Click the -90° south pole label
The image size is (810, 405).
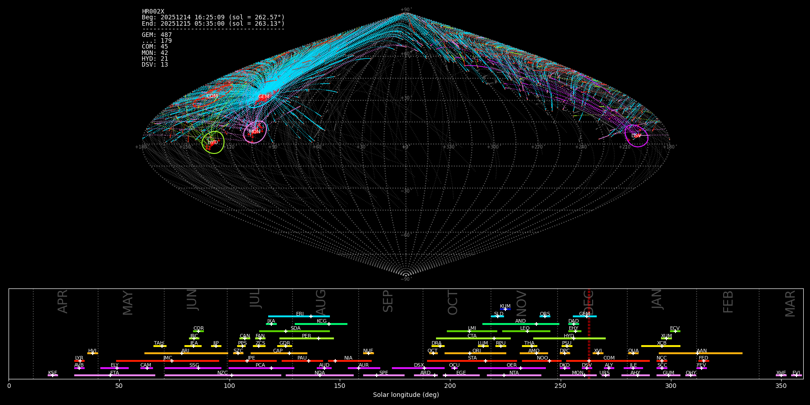point(405,279)
